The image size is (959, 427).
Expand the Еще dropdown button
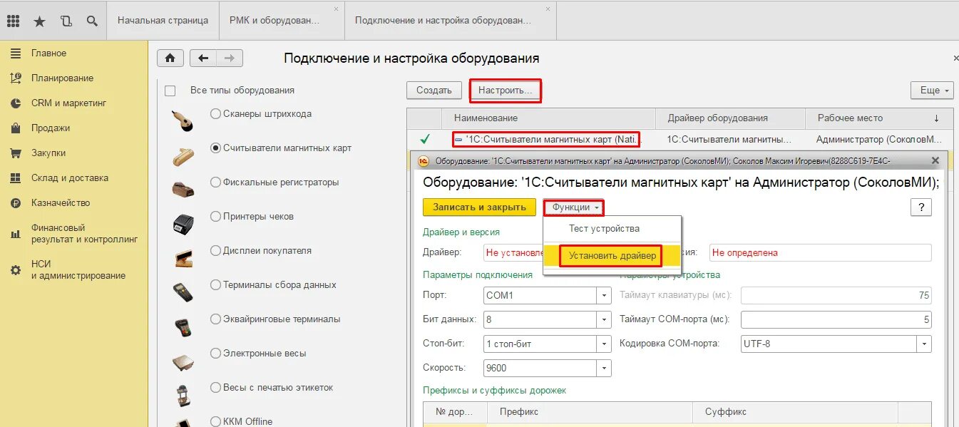[932, 91]
